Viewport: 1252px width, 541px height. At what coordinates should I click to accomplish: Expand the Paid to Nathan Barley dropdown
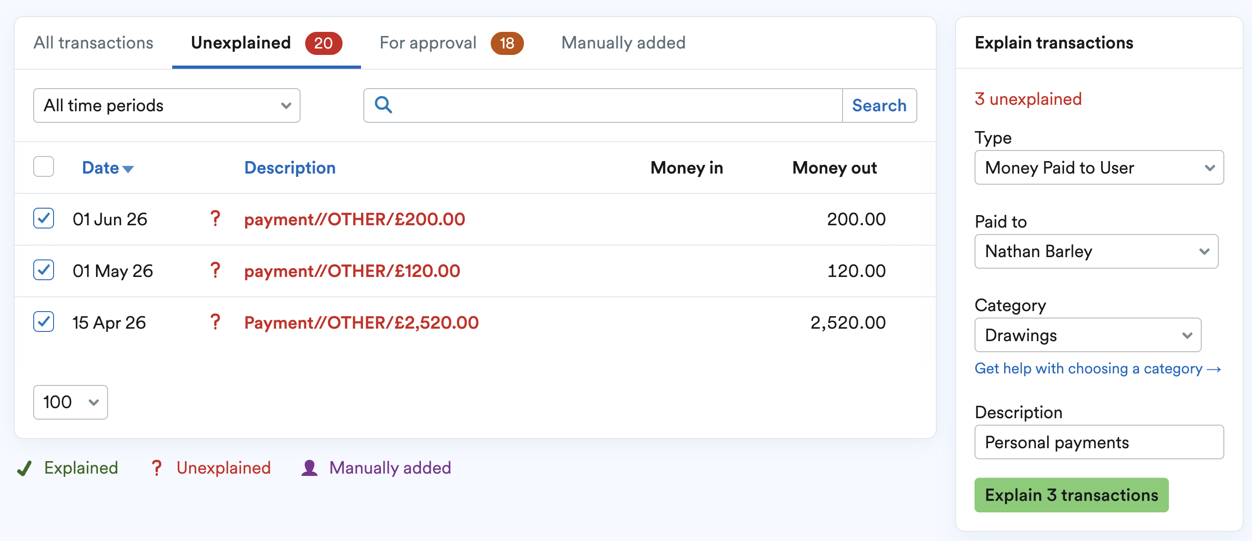coord(1096,251)
